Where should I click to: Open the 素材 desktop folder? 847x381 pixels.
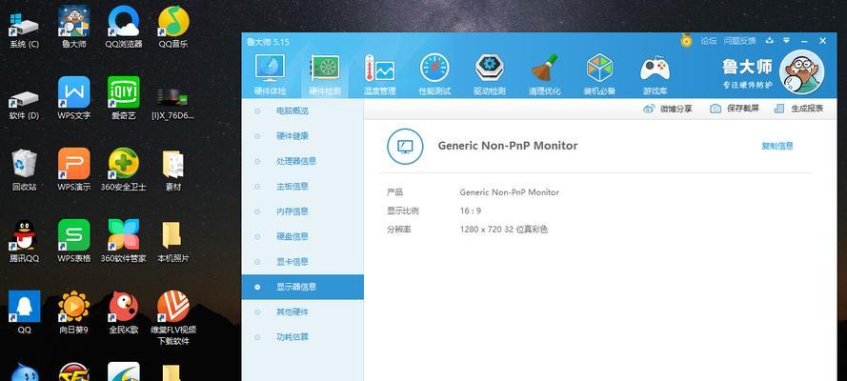[173, 170]
